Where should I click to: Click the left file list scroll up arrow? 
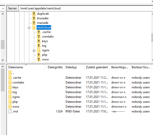(3, 67)
